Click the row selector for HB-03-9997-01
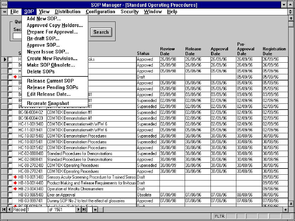This screenshot has height=221, width=295. point(5,201)
